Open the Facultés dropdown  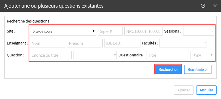click(x=183, y=43)
